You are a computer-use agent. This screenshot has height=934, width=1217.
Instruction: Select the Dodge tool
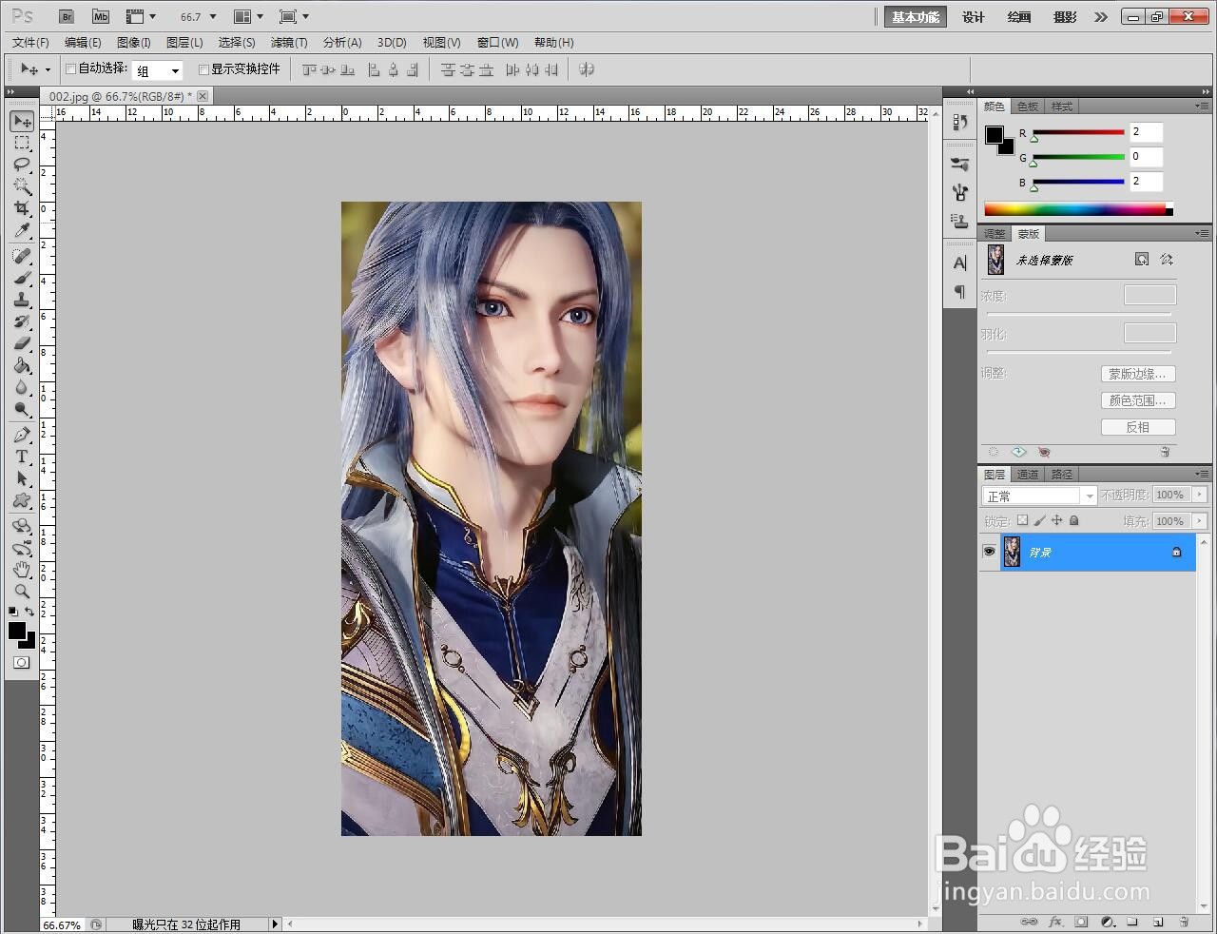click(22, 409)
